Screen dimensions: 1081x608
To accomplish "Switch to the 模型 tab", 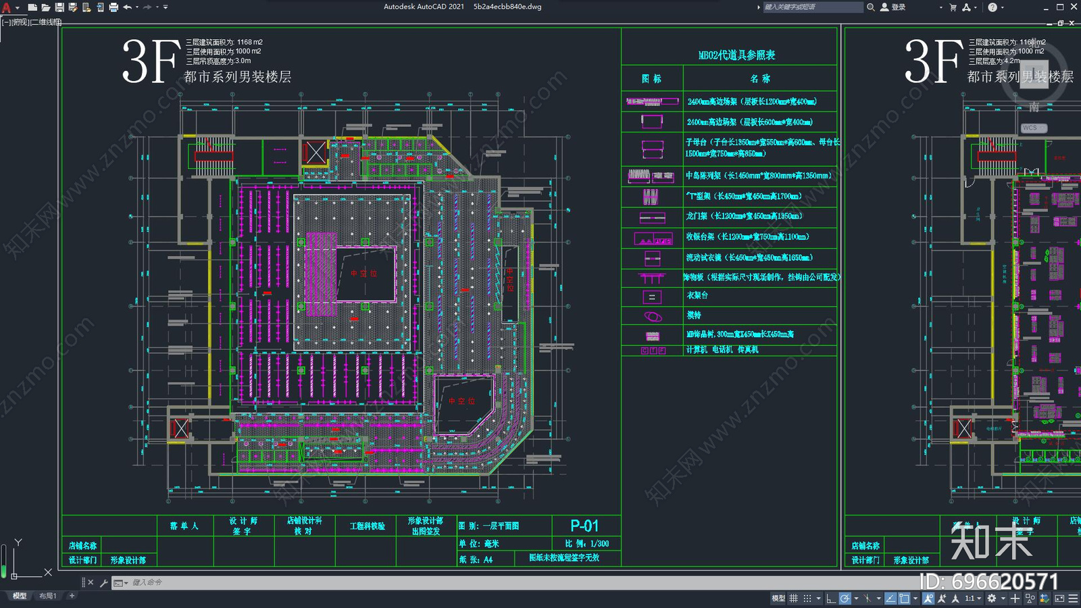I will 20,596.
